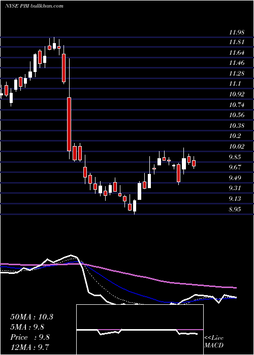The height and width of the screenshot is (355, 254).
Task: Click the NYSE PBI bullkhan.com title text
Action: [34, 6]
